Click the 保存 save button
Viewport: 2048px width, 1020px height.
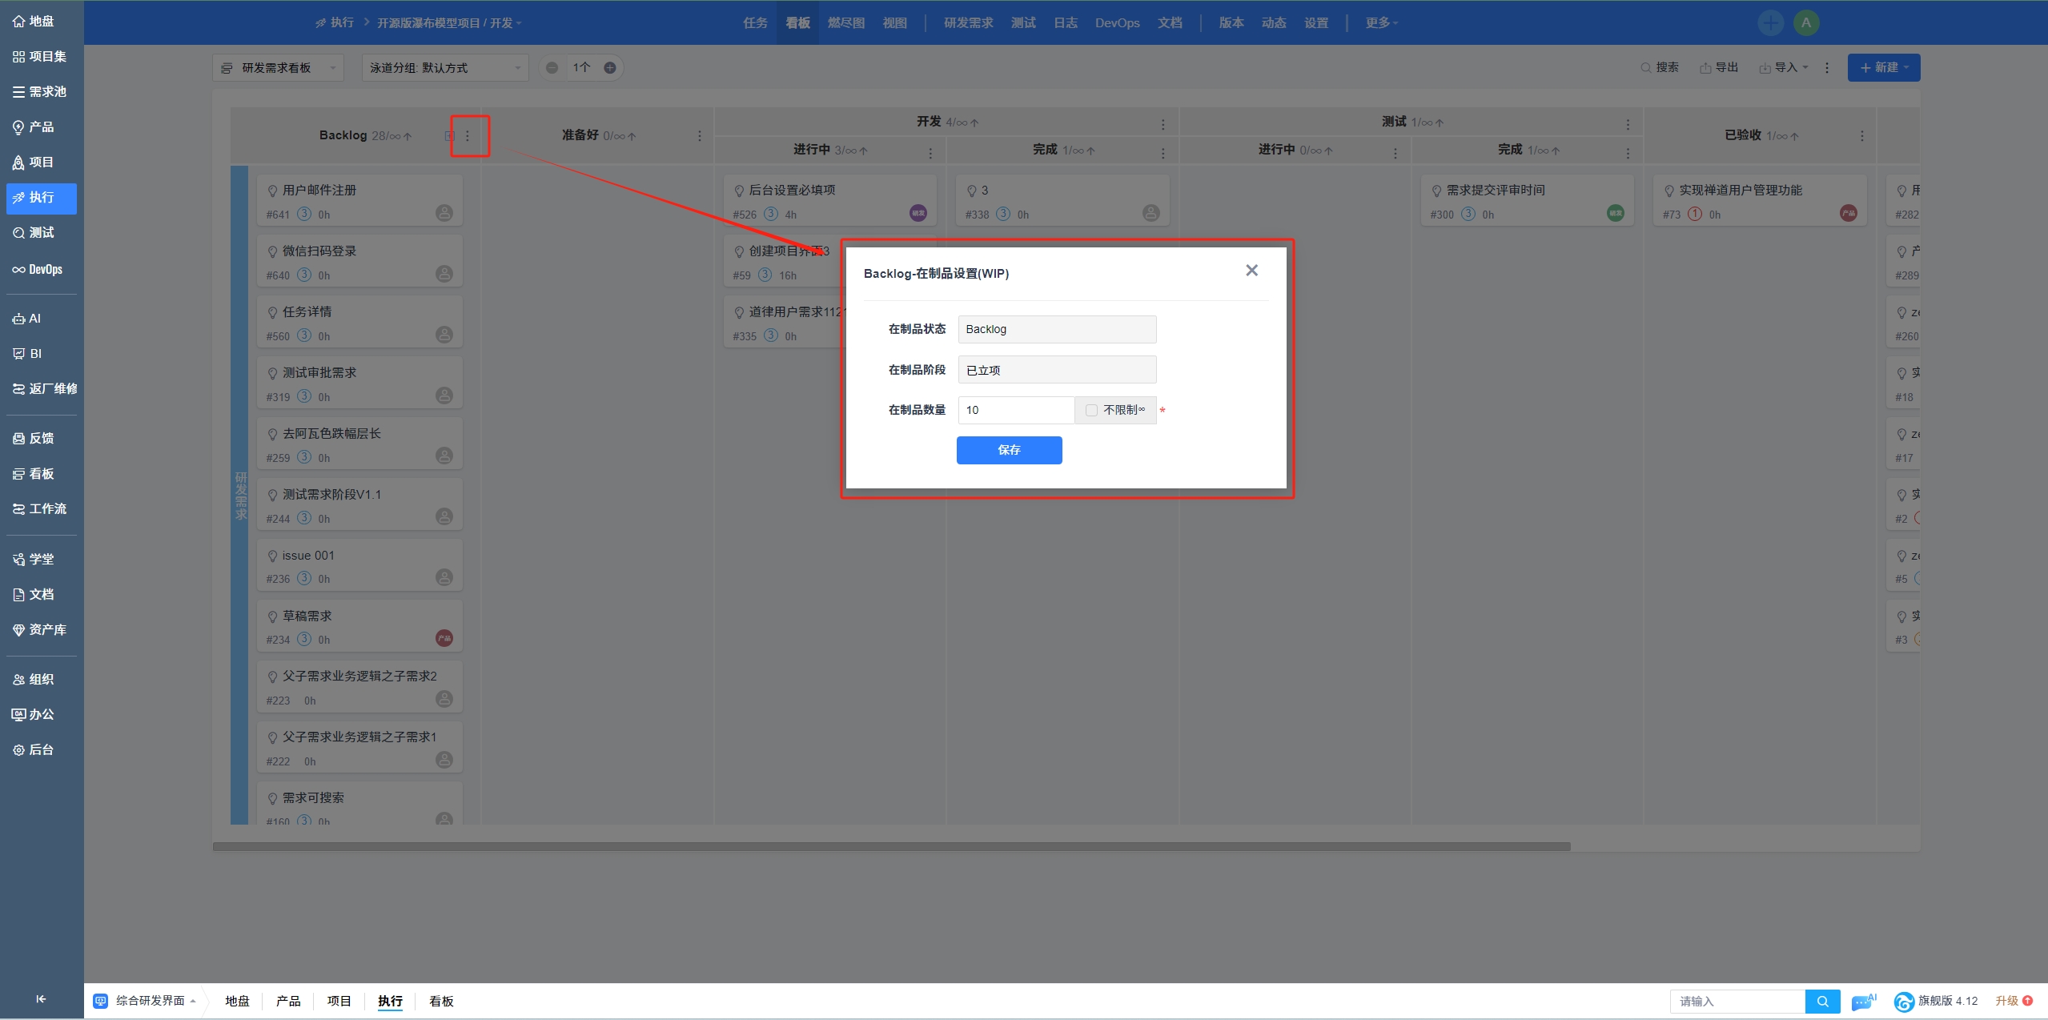point(1009,450)
